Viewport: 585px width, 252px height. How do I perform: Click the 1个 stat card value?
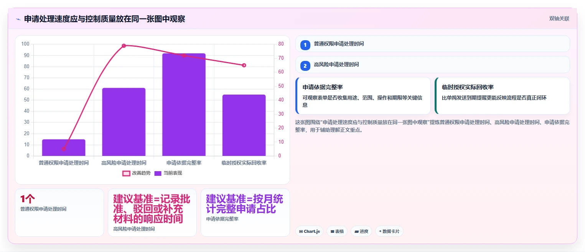28,199
